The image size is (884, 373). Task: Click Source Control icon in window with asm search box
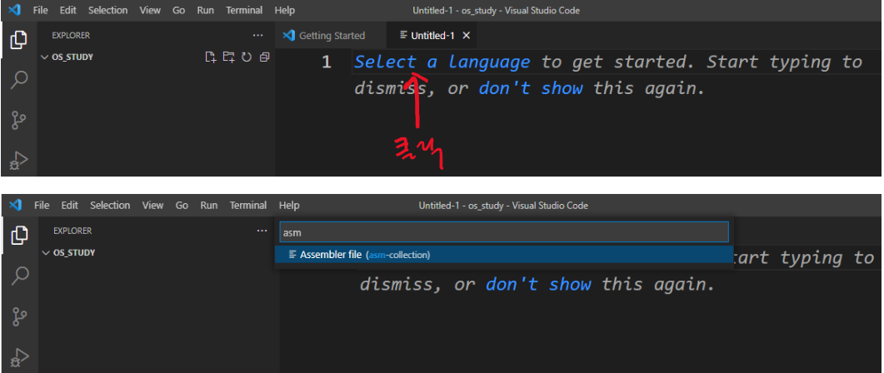click(x=20, y=316)
